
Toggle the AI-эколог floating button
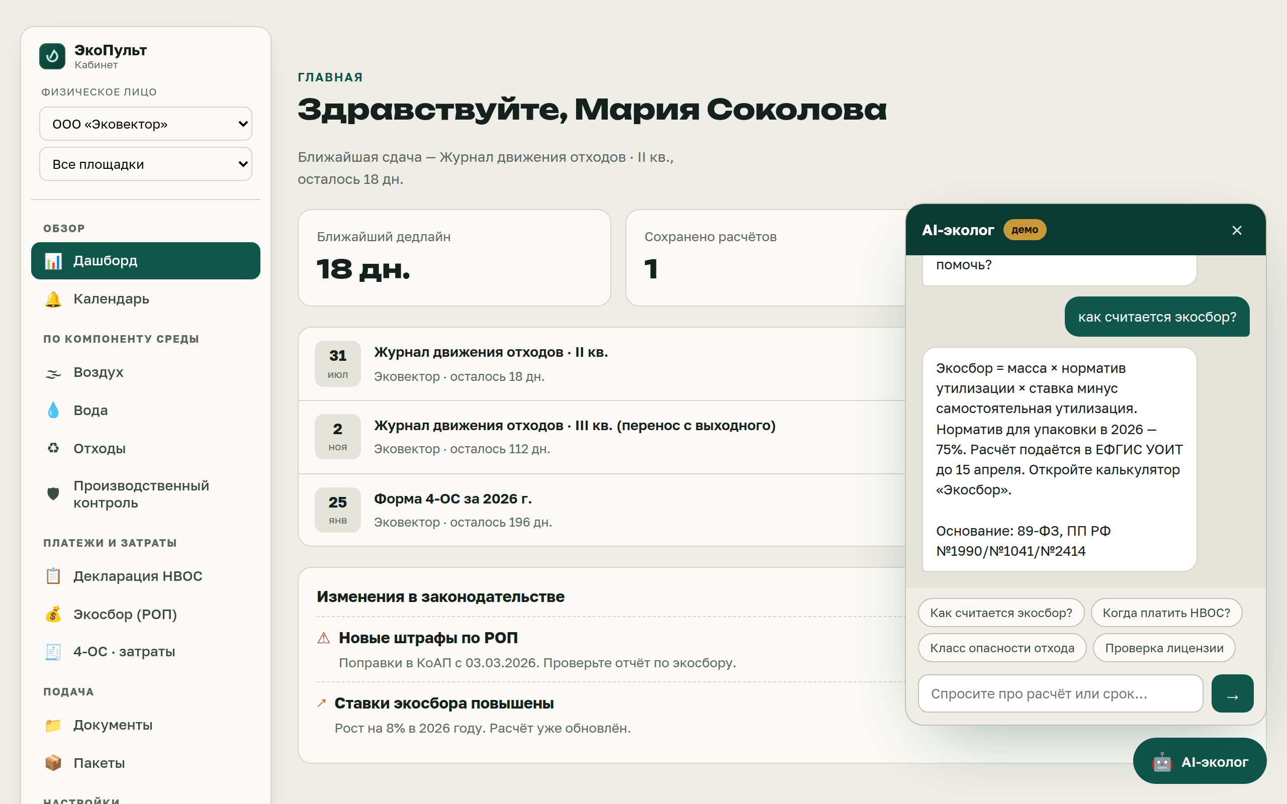(x=1200, y=761)
